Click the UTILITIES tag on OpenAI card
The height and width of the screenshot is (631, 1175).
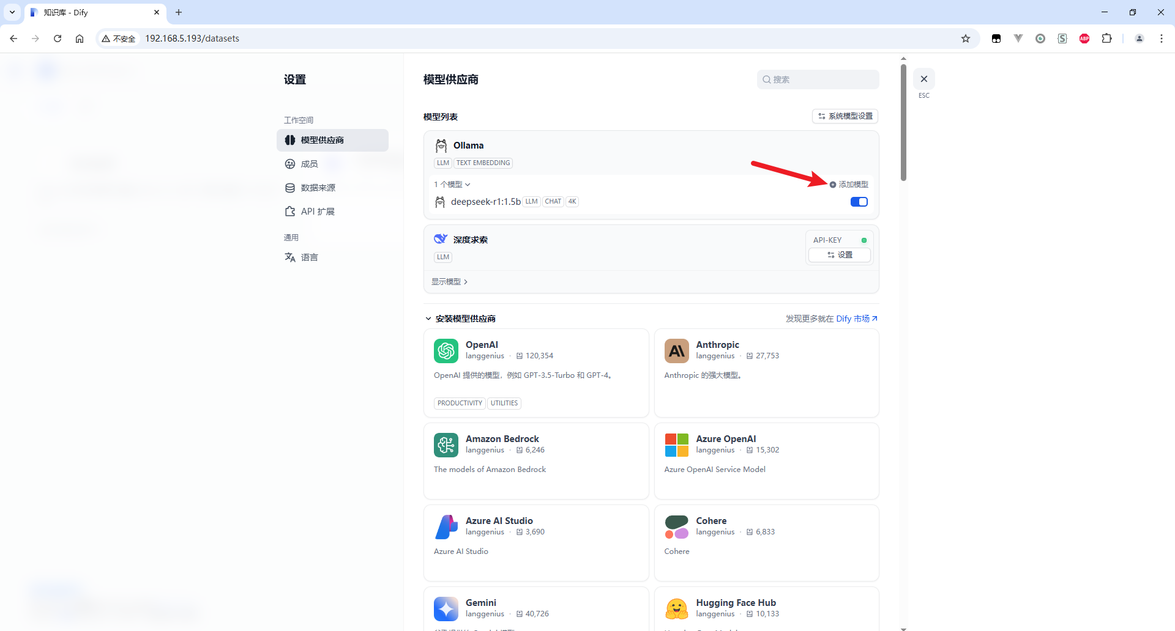coord(504,403)
